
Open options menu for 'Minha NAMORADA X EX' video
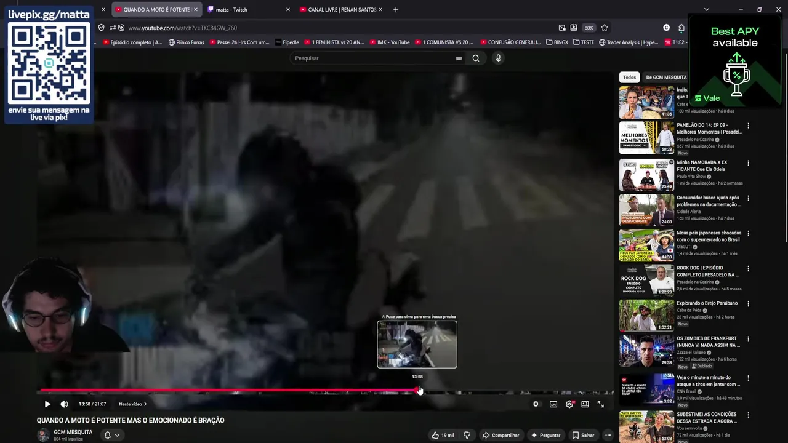[x=749, y=163]
